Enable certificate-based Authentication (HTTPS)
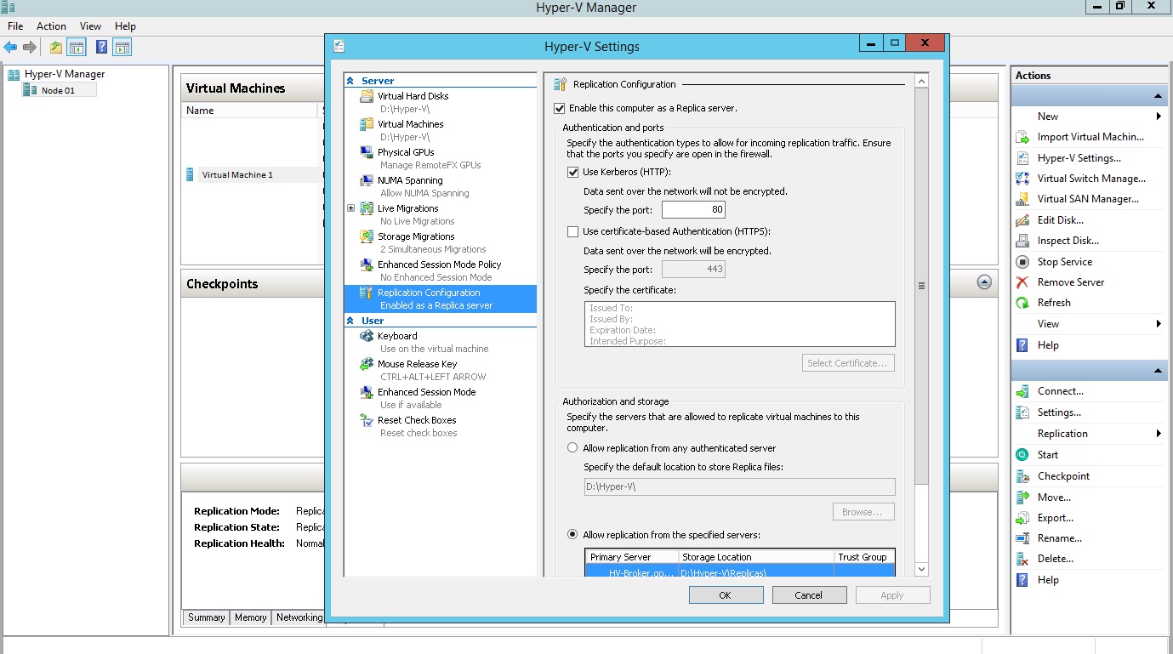This screenshot has height=654, width=1173. coord(573,231)
